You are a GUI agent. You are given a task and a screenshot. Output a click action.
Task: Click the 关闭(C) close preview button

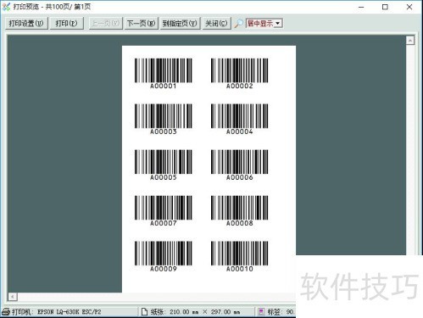[216, 23]
